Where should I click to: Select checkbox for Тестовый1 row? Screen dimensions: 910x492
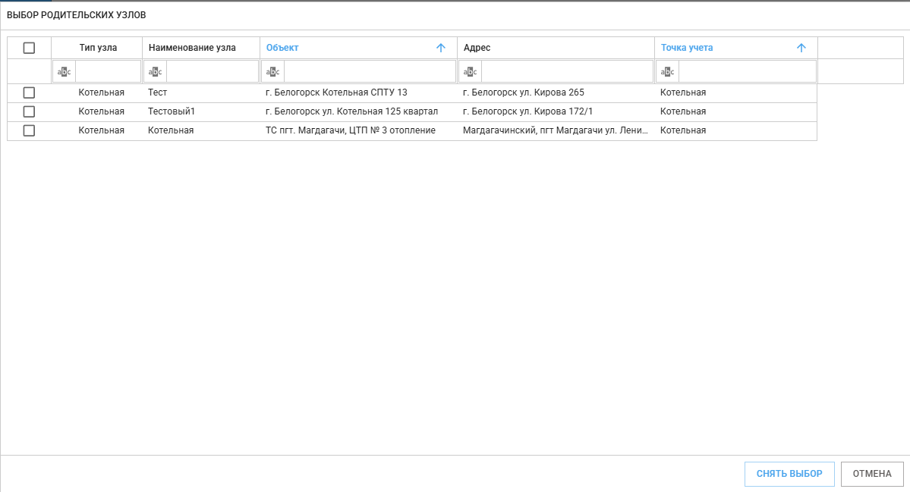click(x=29, y=111)
